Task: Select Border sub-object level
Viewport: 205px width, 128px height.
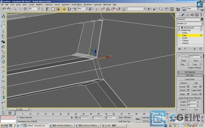Action: [x=185, y=38]
